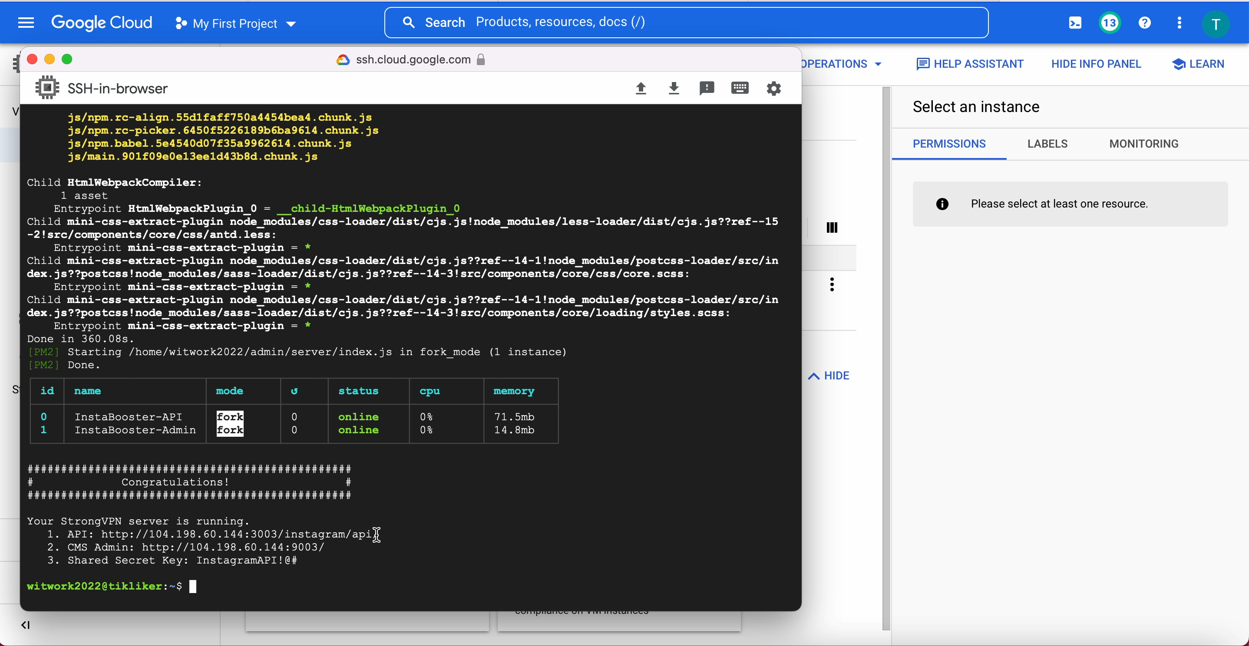
Task: Click the Learn button
Action: point(1198,64)
